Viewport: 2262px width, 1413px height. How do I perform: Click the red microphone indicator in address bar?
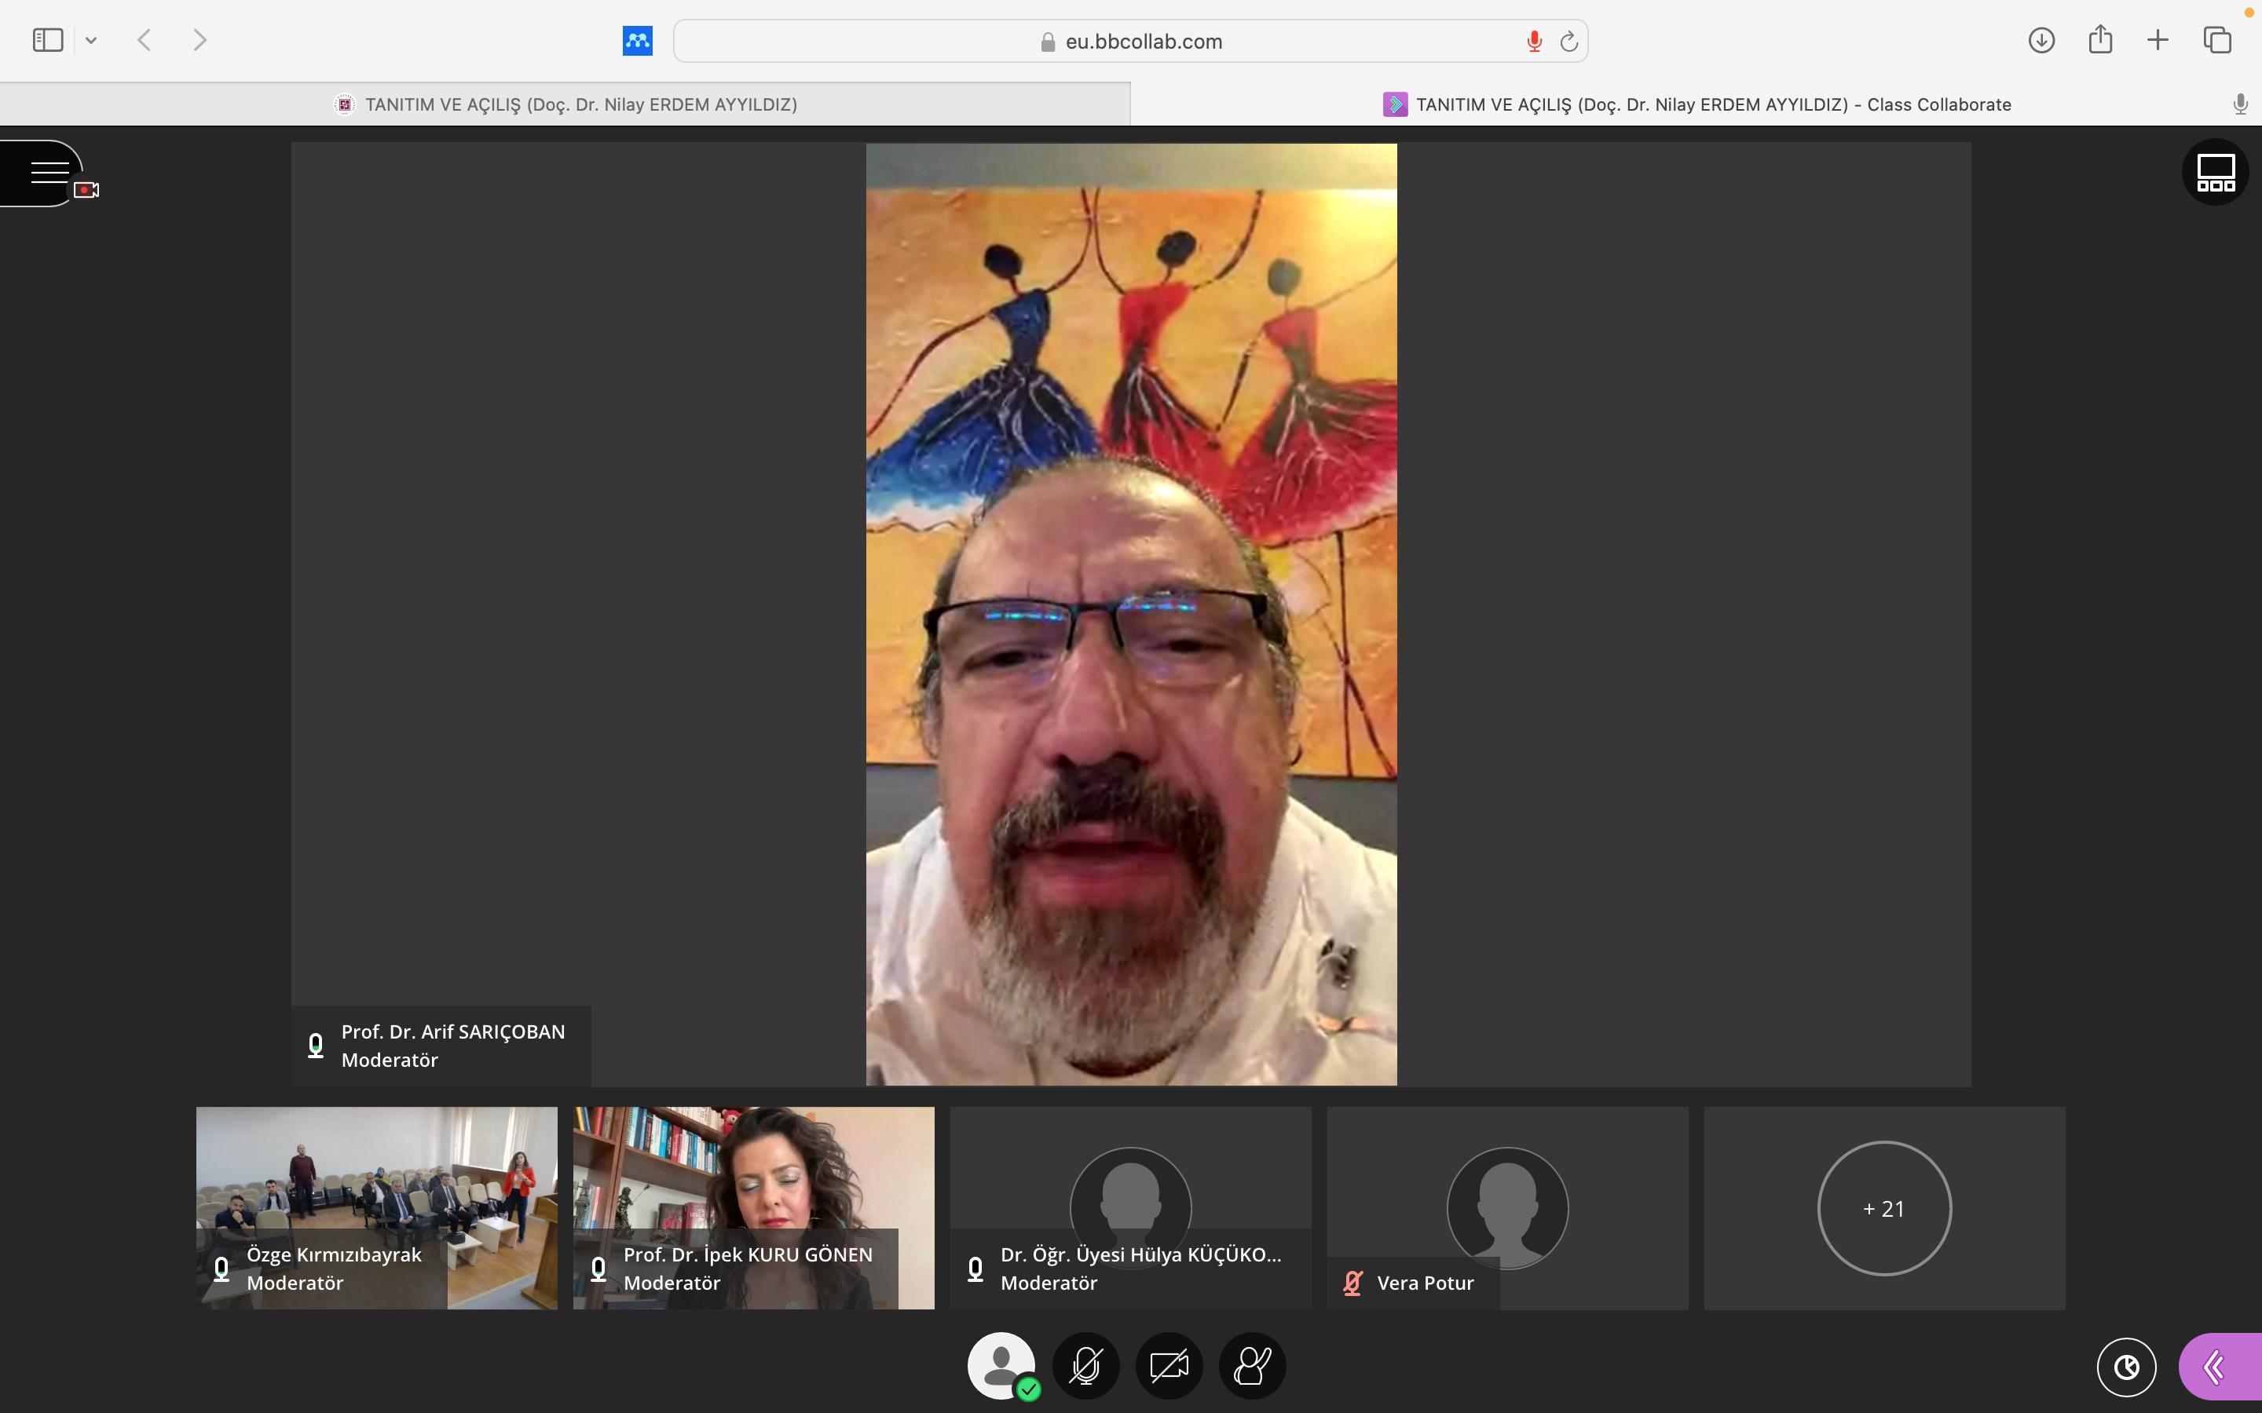[x=1534, y=41]
